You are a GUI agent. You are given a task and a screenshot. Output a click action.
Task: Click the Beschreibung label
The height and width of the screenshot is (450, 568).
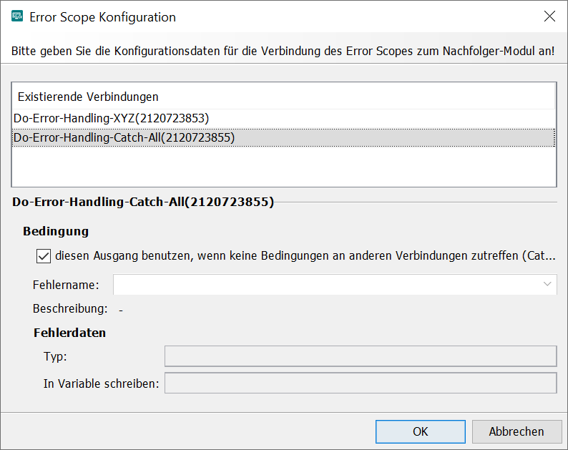(x=69, y=309)
